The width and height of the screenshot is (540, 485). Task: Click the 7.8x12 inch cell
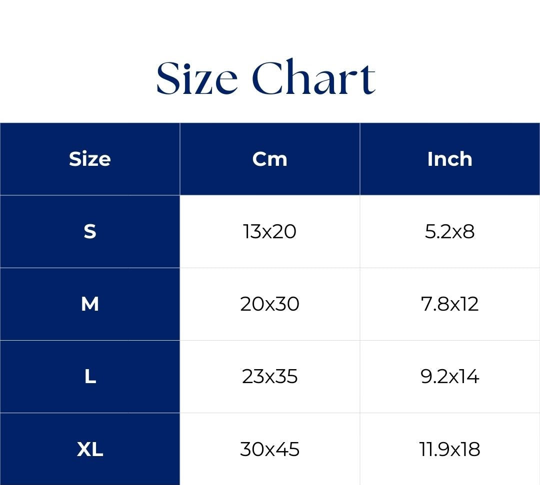pos(449,304)
